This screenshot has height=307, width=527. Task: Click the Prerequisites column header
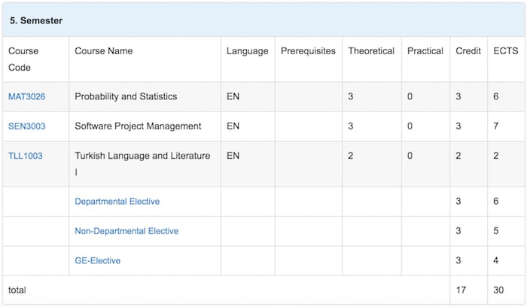pyautogui.click(x=308, y=51)
